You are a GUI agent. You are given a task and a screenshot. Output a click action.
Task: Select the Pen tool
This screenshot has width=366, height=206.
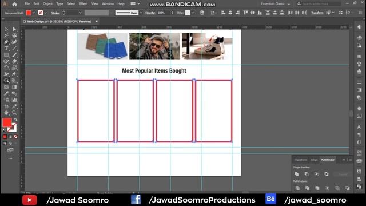(6, 42)
